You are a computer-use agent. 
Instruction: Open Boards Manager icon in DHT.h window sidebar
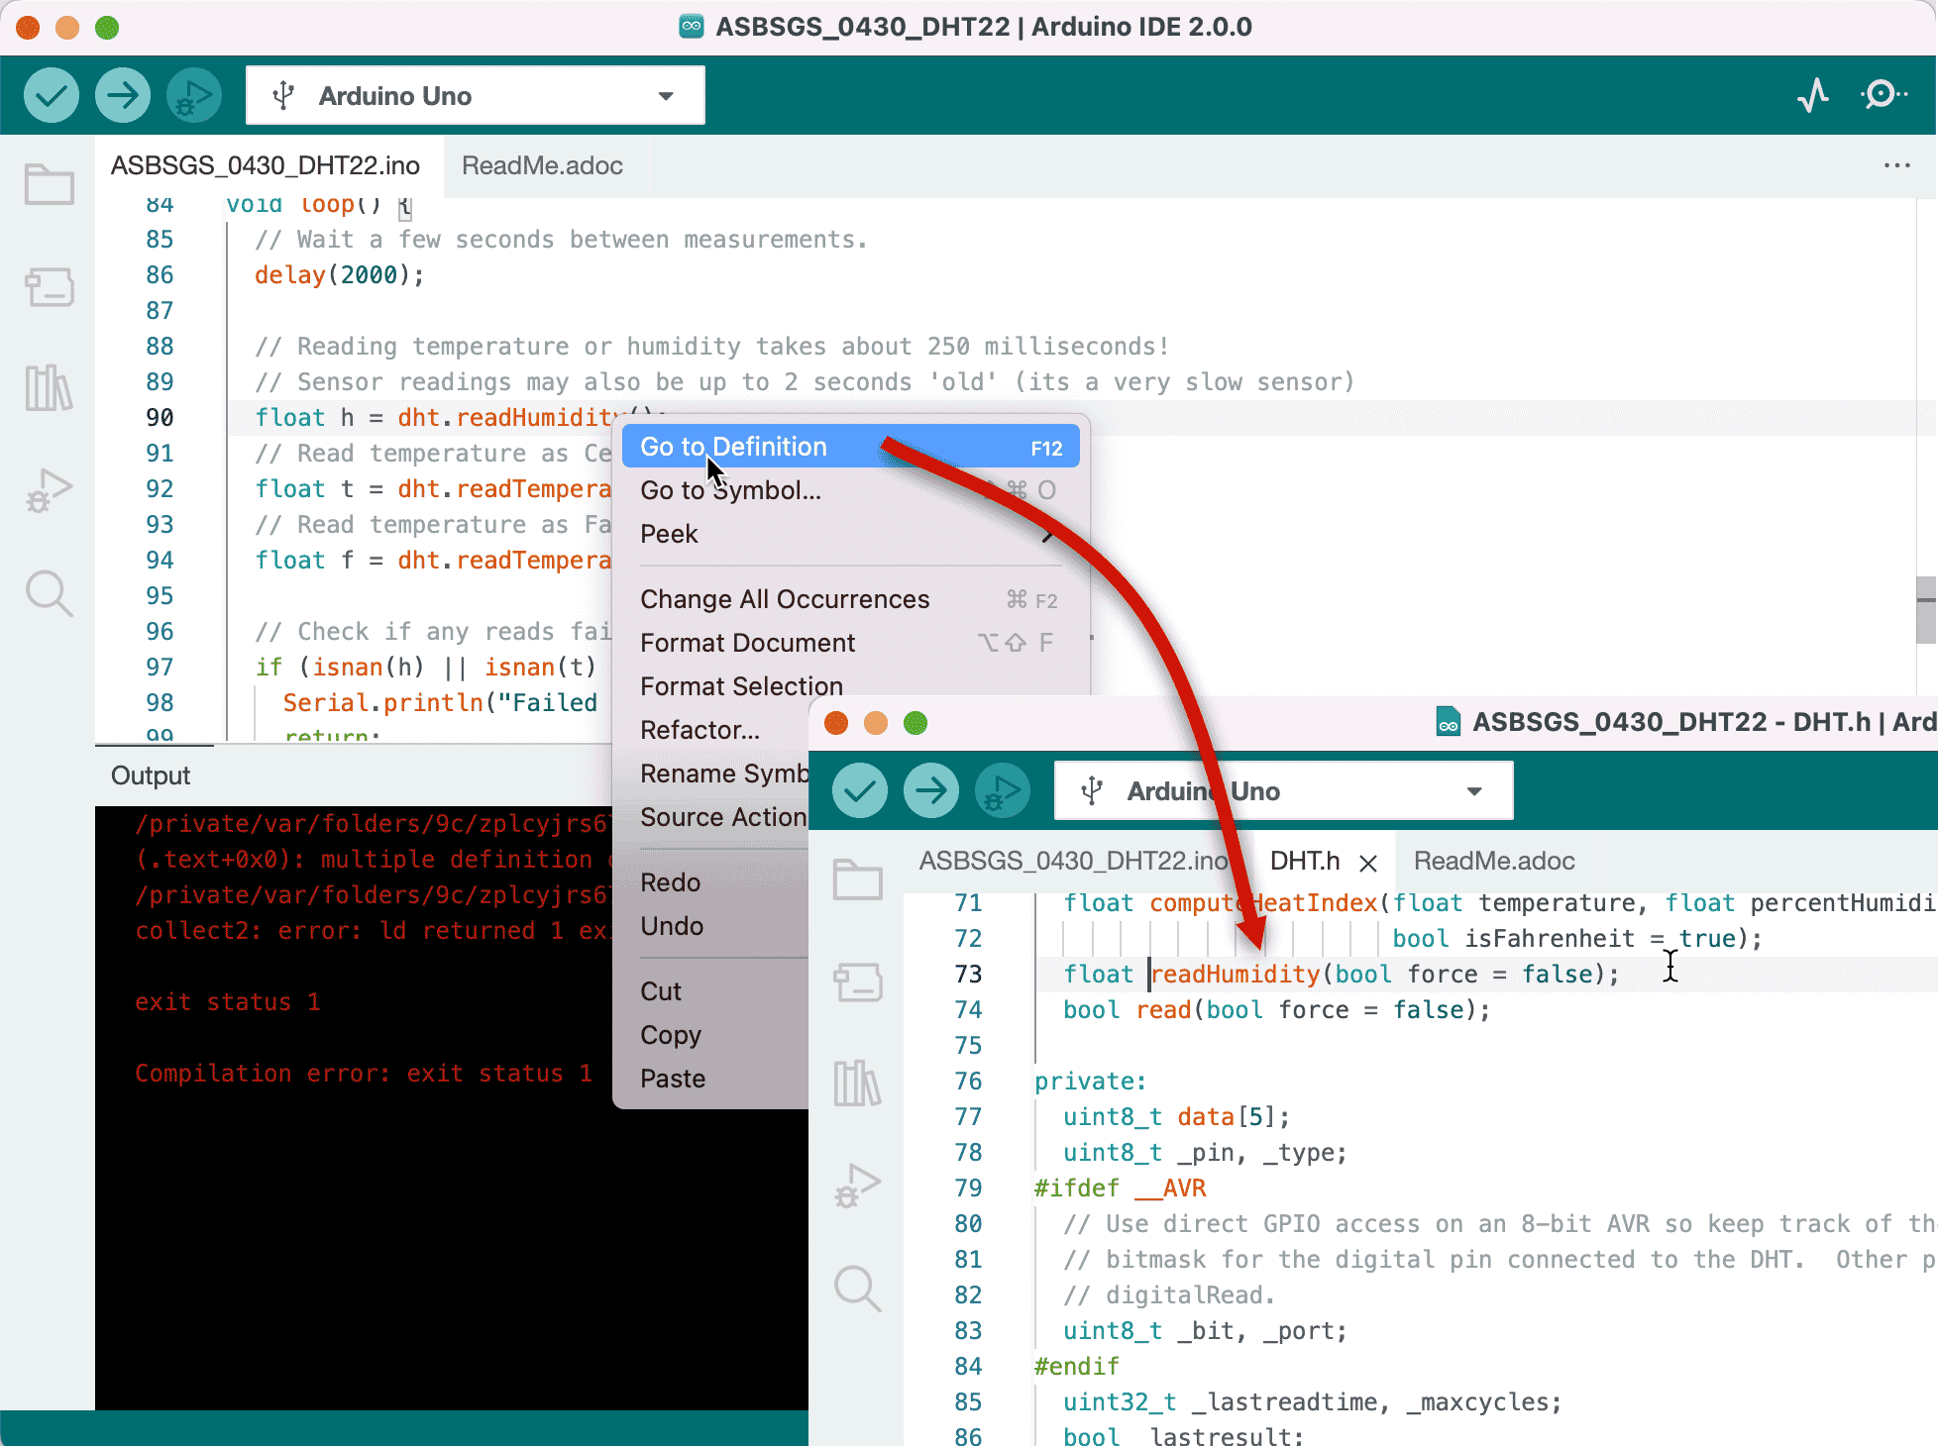click(857, 982)
